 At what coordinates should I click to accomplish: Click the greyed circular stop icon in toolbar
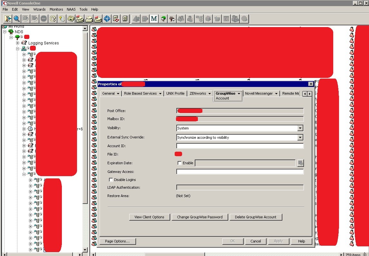point(44,19)
